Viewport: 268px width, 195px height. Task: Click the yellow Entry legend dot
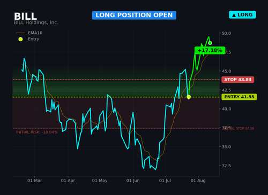click(x=20, y=39)
